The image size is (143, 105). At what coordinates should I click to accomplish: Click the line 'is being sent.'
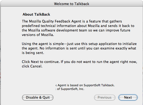[x=33, y=53]
